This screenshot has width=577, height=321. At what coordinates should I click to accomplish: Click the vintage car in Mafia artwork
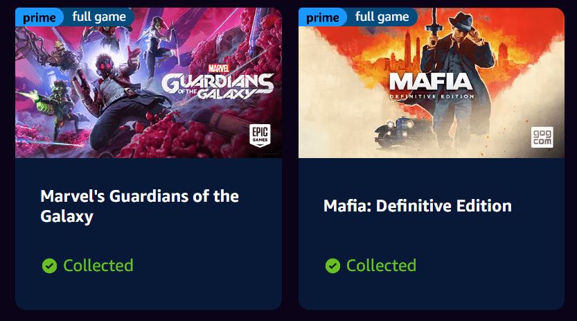(x=398, y=130)
